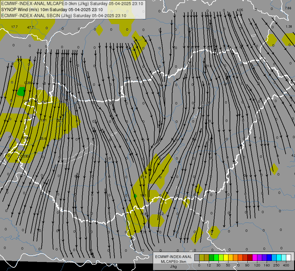Click the legend title ECMWF-INDEX-ANAL

[174, 257]
